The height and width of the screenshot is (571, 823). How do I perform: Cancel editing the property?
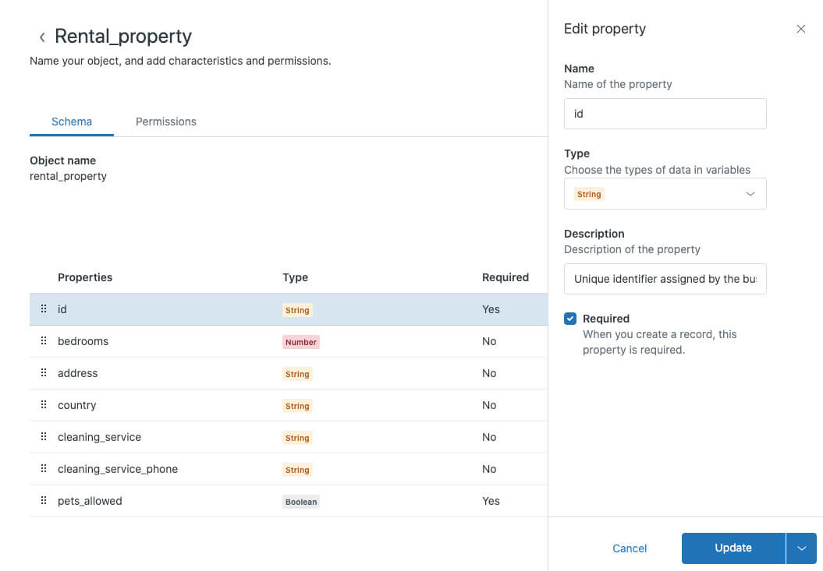click(630, 548)
